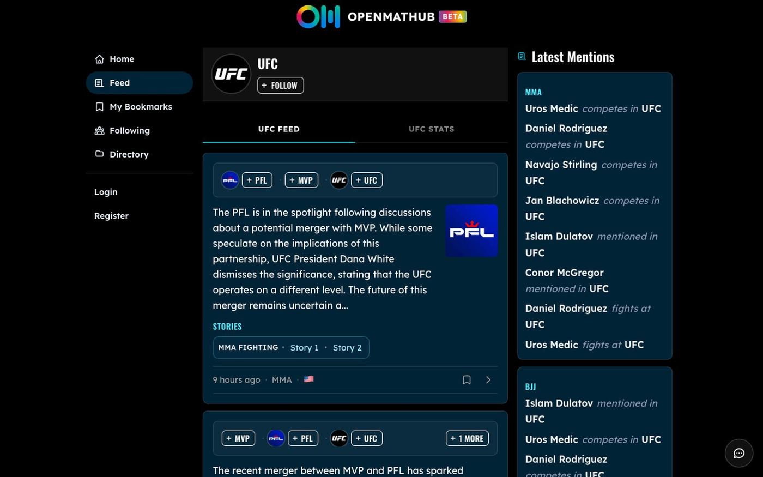Open 'Uros Medic fights at UFC' mention
Viewport: 763px width, 477px height.
(585, 345)
